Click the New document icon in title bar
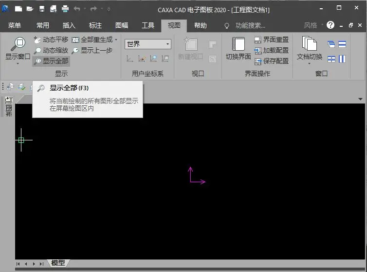 click(x=18, y=9)
